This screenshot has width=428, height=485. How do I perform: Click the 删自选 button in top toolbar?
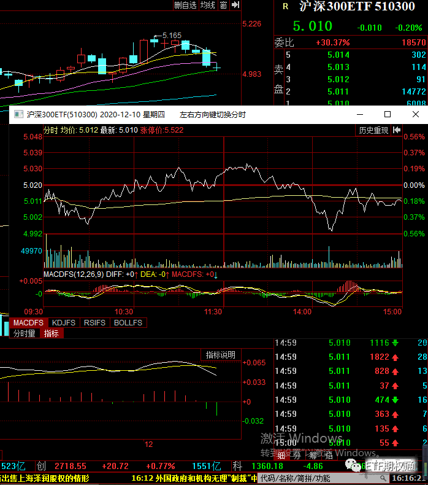[x=185, y=5]
